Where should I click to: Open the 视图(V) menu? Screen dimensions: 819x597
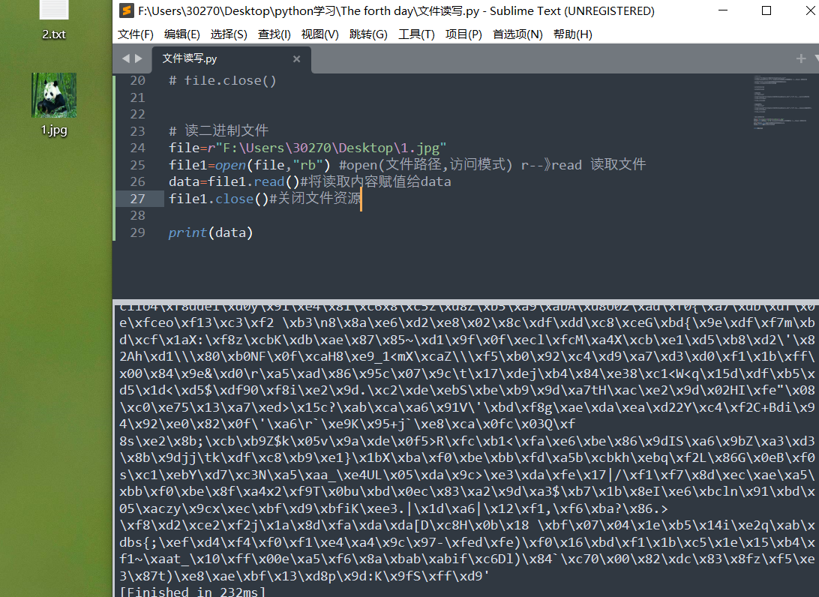tap(319, 34)
